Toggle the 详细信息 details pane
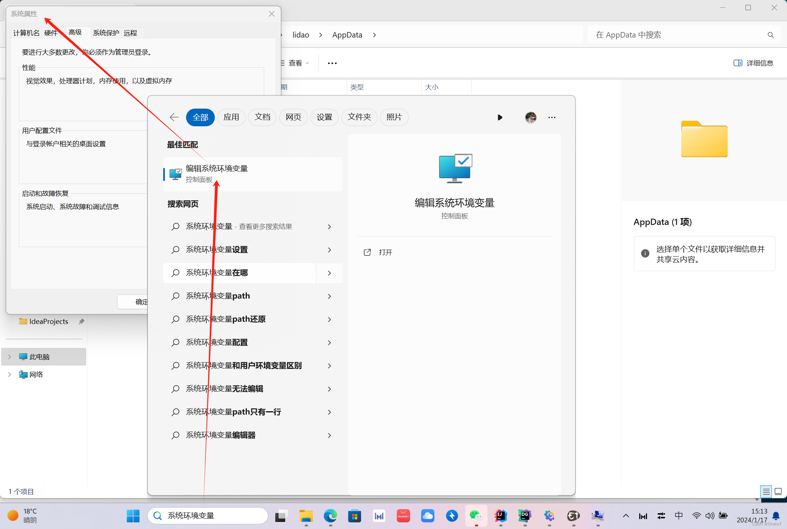Viewport: 787px width, 529px height. tap(753, 63)
